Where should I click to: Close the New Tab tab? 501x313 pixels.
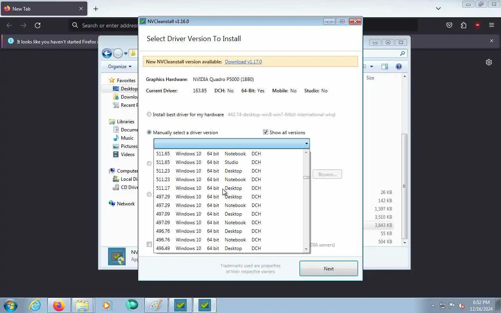point(81,9)
